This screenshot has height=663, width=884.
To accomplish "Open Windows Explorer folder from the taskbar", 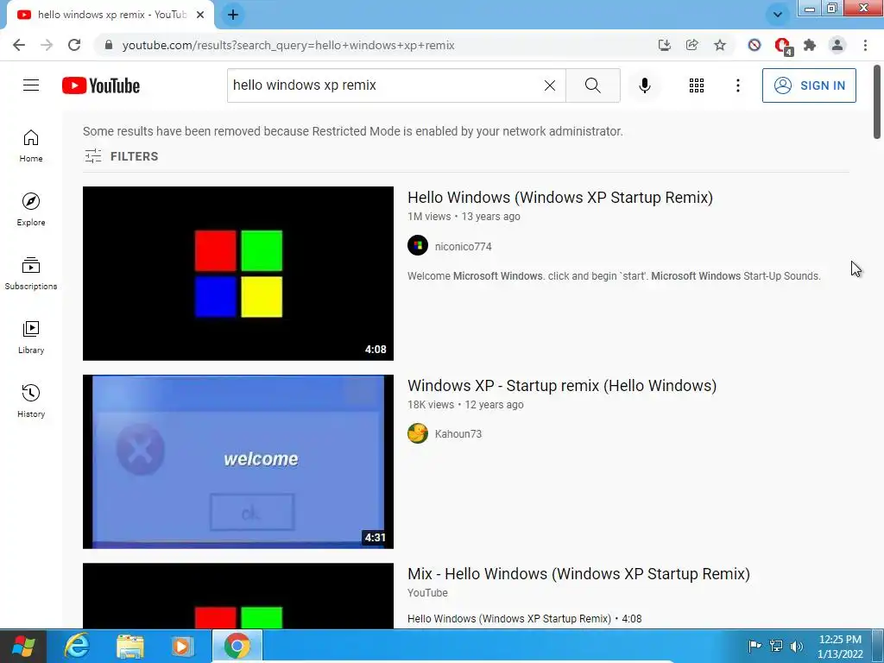I will 129,646.
